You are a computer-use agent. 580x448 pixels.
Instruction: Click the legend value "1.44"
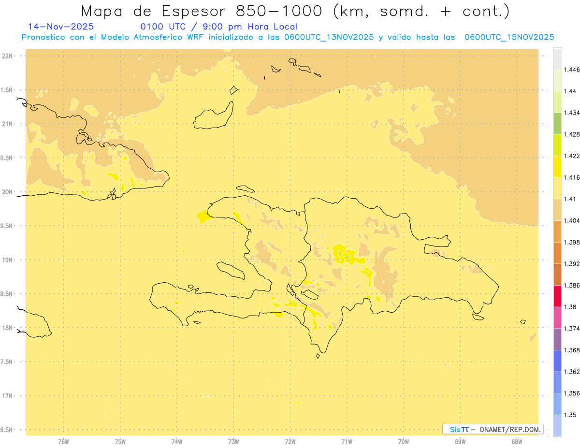[570, 91]
